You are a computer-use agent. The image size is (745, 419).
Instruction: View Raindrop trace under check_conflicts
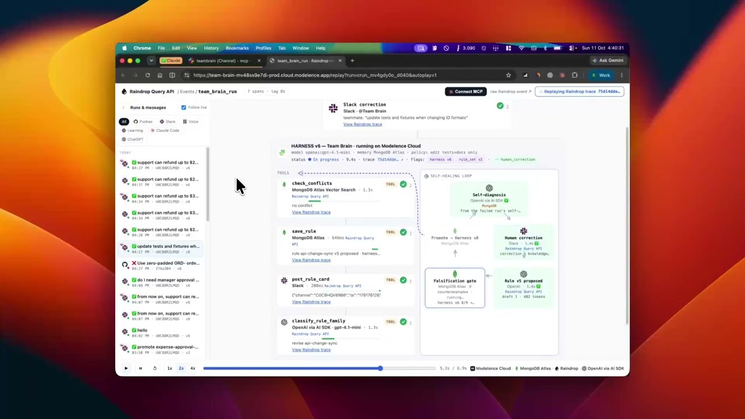point(311,212)
